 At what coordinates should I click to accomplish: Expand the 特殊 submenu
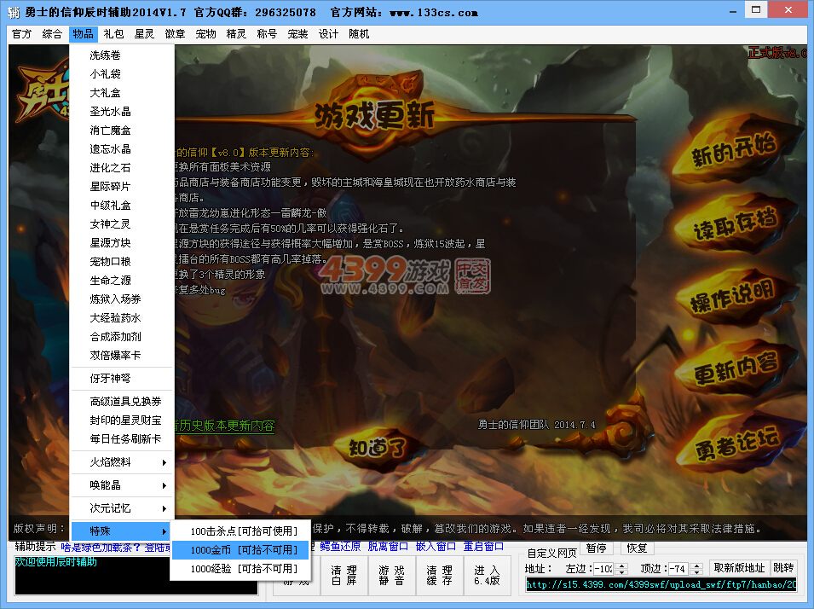pos(122,531)
